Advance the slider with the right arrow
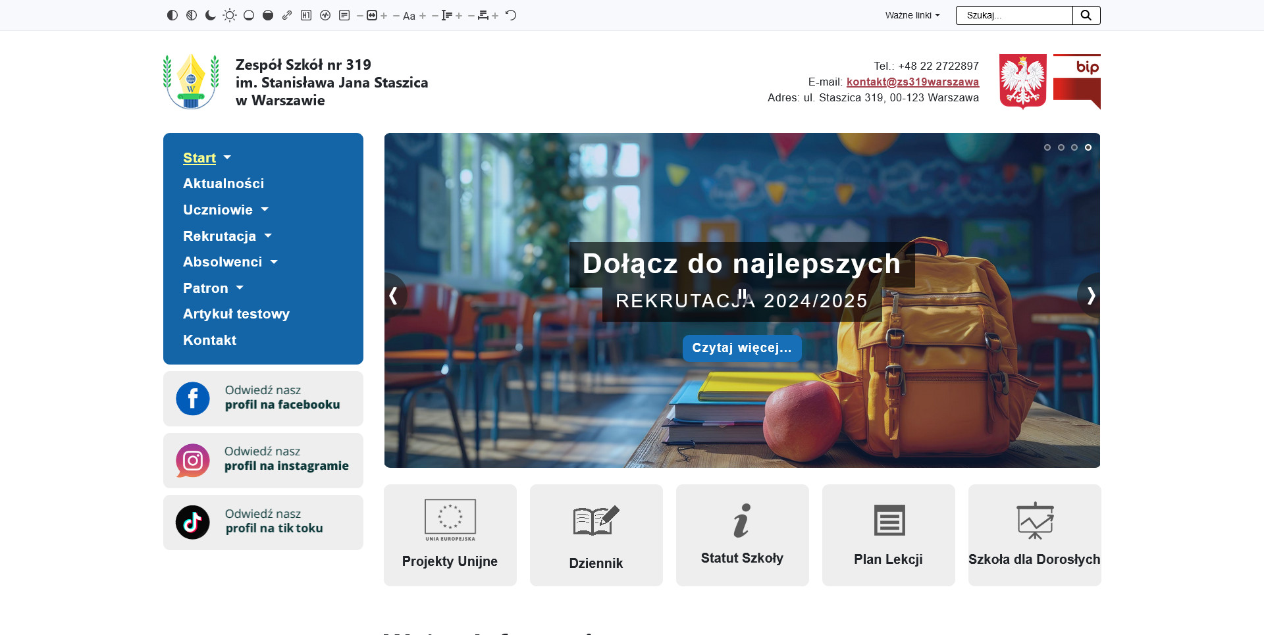1264x635 pixels. point(1090,295)
